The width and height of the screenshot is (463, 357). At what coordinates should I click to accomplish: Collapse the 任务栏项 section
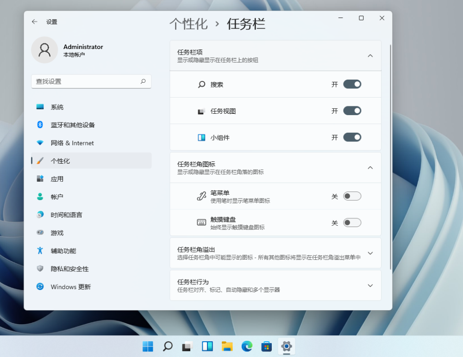click(x=370, y=55)
